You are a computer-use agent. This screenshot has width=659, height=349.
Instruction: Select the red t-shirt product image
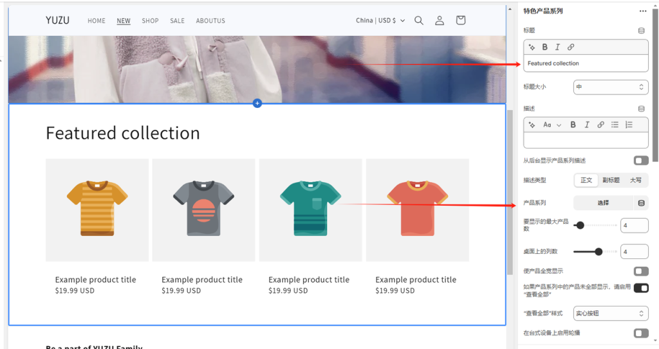(x=417, y=210)
